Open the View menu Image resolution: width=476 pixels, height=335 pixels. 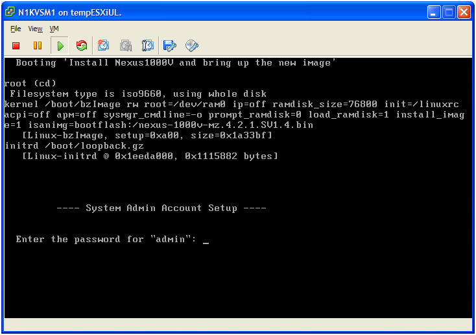(x=35, y=29)
